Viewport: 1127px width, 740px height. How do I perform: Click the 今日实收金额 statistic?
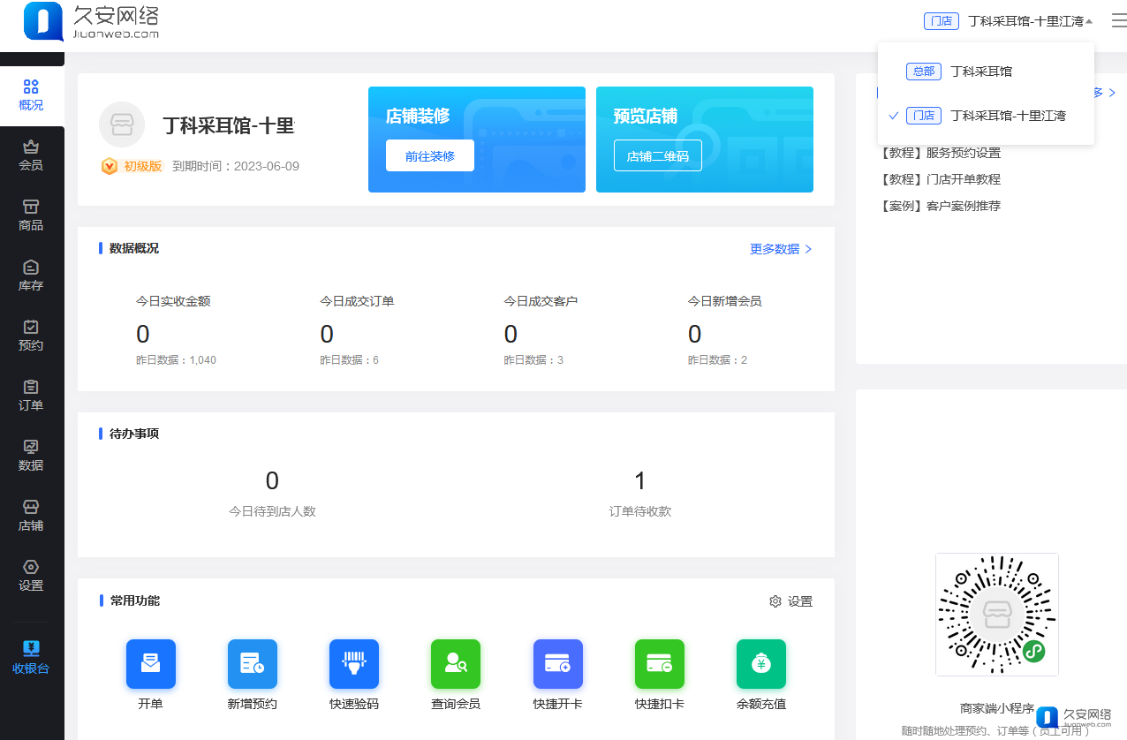coord(176,329)
